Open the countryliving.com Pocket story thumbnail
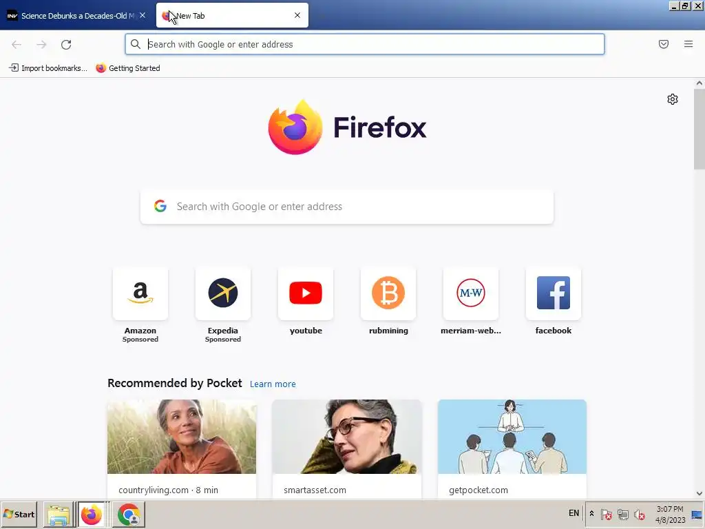 point(182,436)
